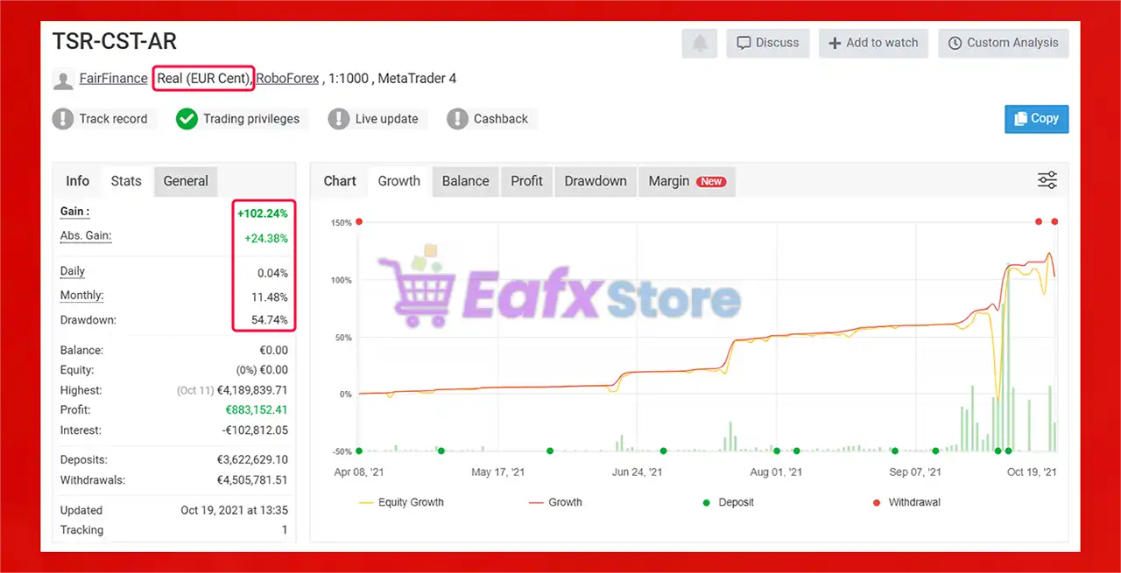Open FairFinance profile link
Screen dimensions: 1121x573
(114, 79)
